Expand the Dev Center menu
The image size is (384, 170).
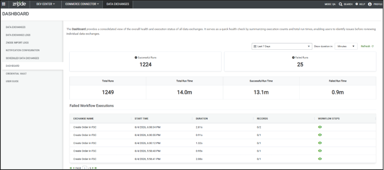[x=46, y=4]
